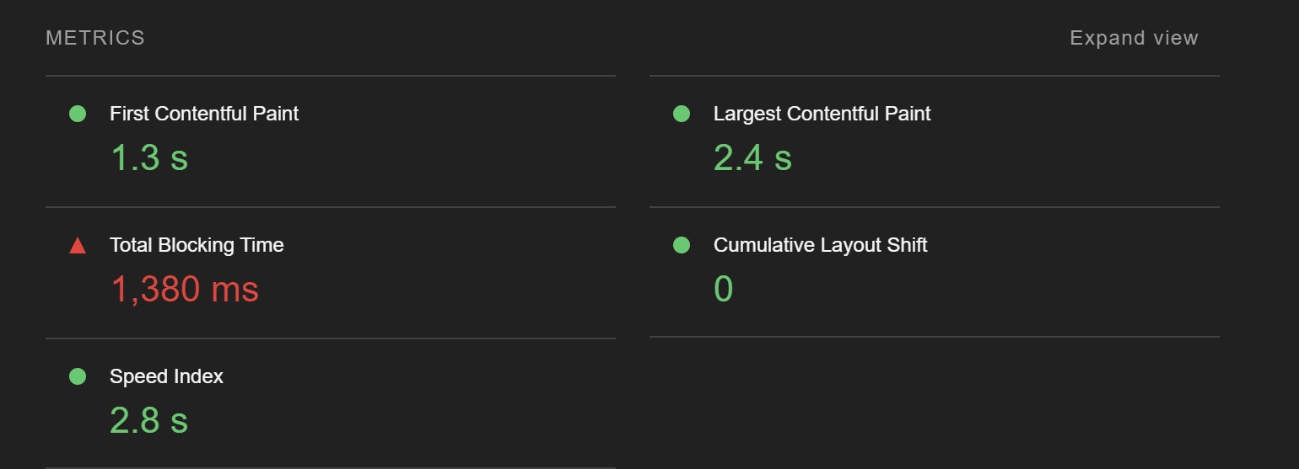Select the 2.8 s Speed Index value
Viewport: 1299px width, 469px height.
(149, 420)
